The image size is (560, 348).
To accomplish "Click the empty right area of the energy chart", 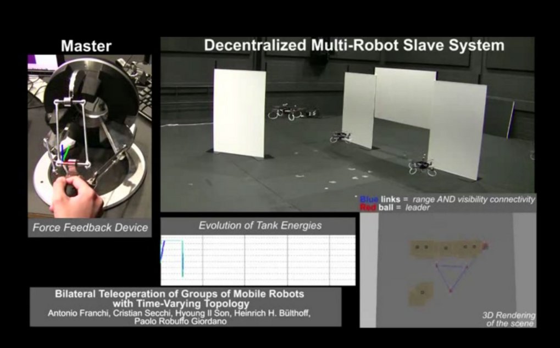I will [x=308, y=258].
